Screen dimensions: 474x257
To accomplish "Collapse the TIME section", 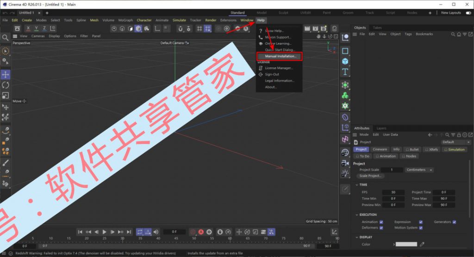I will tap(357, 185).
